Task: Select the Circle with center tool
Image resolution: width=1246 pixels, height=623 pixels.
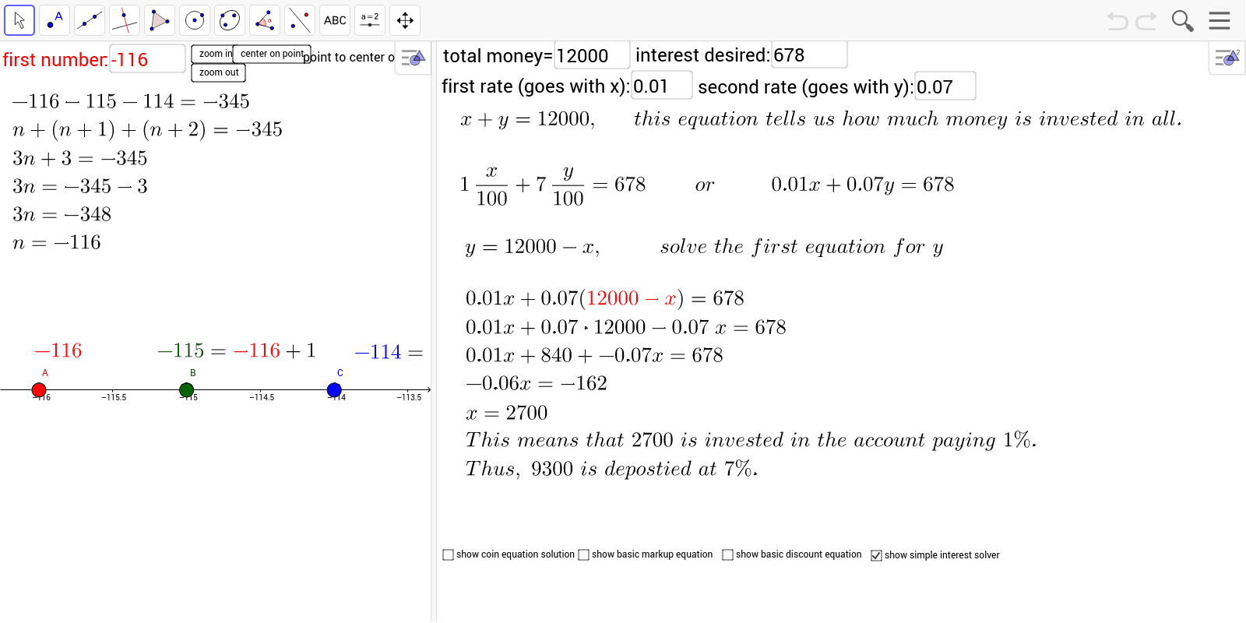Action: pyautogui.click(x=195, y=20)
